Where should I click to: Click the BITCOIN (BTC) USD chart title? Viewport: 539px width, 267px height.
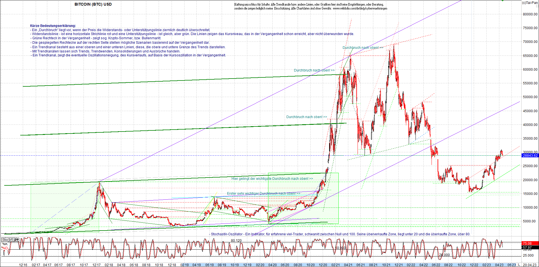click(x=93, y=4)
